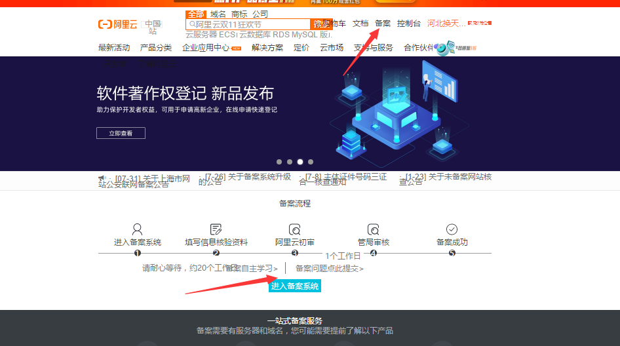The width and height of the screenshot is (620, 346).
Task: Click step 5 marker on timeline
Action: 452,253
